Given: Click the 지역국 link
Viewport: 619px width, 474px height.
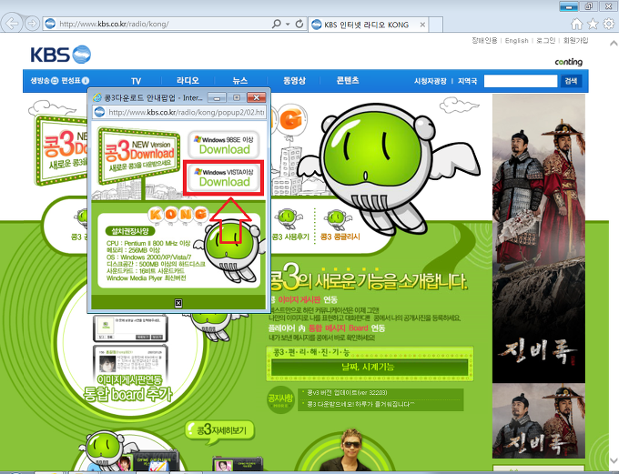Looking at the screenshot, I should point(467,81).
